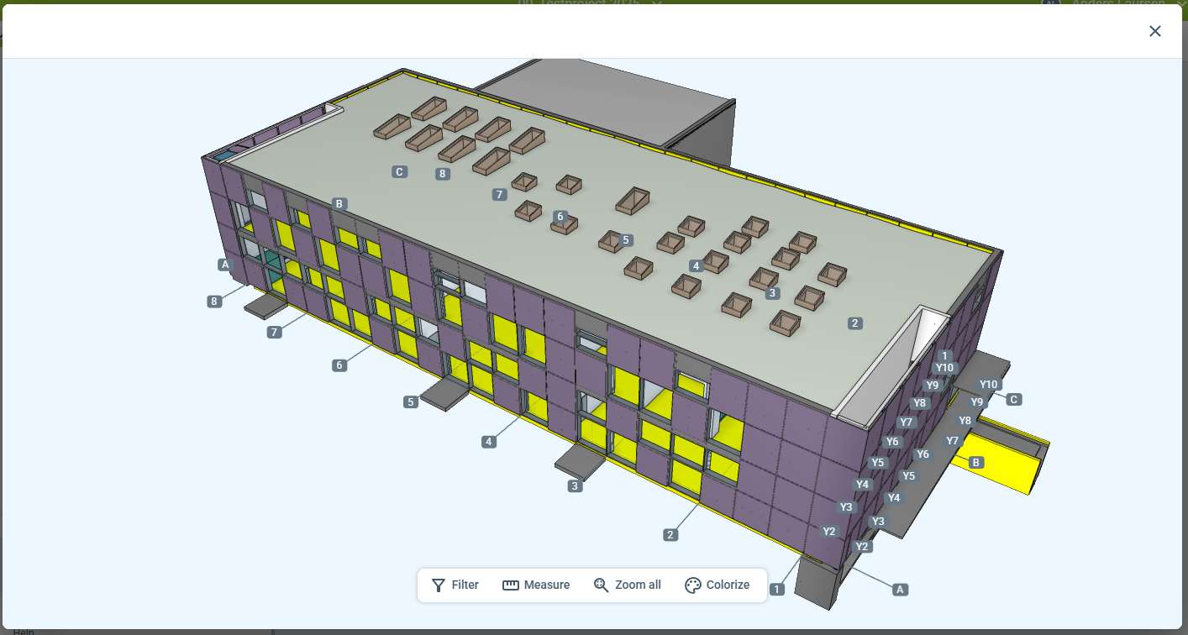Select the large grey rooftop block behind the roof

click(x=605, y=97)
